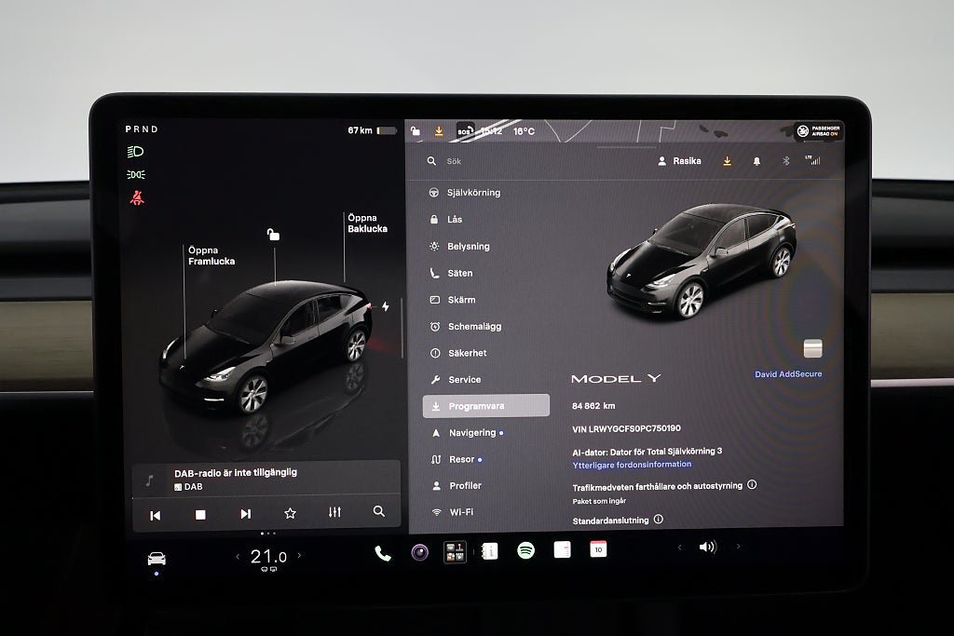Tap the red seatbelt warning icon
The height and width of the screenshot is (636, 954).
(x=137, y=197)
